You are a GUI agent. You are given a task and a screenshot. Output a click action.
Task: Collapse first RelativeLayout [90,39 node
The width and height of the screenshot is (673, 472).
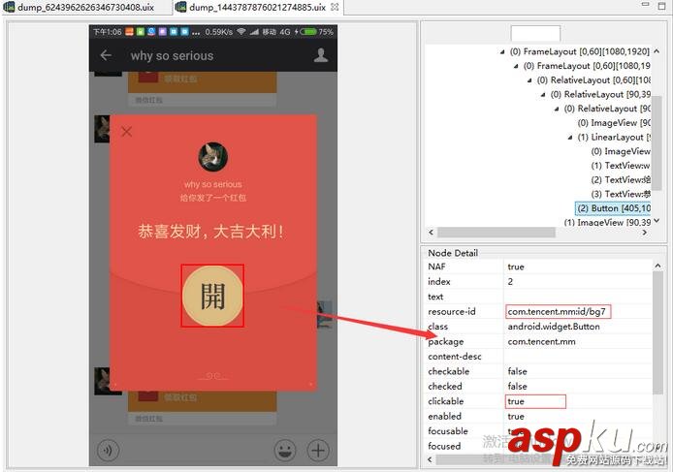pos(543,95)
